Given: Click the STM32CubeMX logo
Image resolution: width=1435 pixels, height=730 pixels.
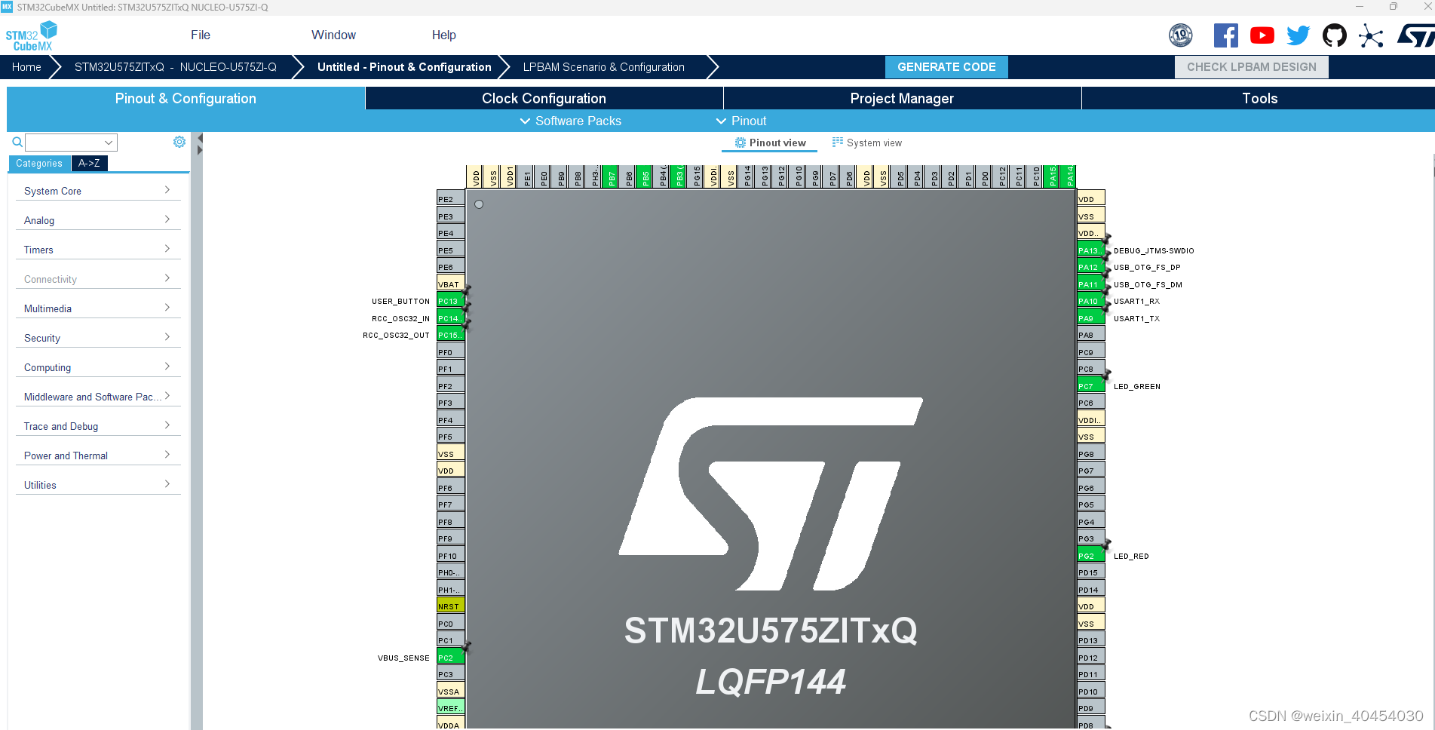Looking at the screenshot, I should pos(32,36).
